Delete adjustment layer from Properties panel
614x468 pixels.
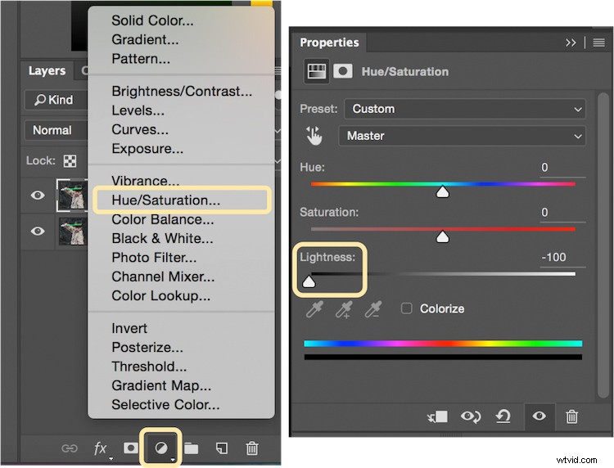572,416
